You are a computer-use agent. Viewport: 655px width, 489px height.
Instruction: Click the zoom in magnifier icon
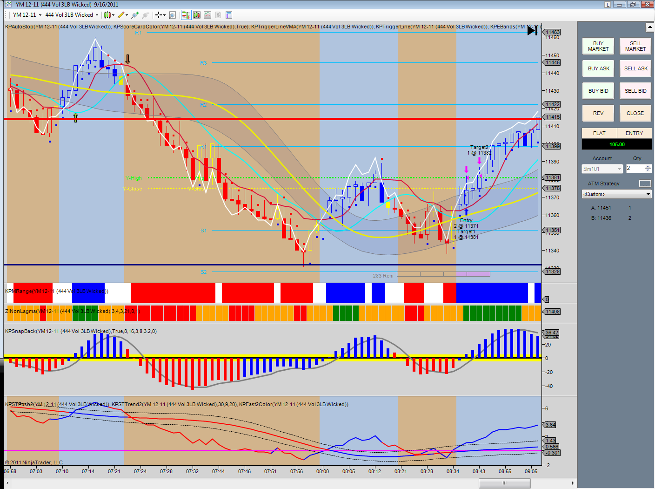135,15
